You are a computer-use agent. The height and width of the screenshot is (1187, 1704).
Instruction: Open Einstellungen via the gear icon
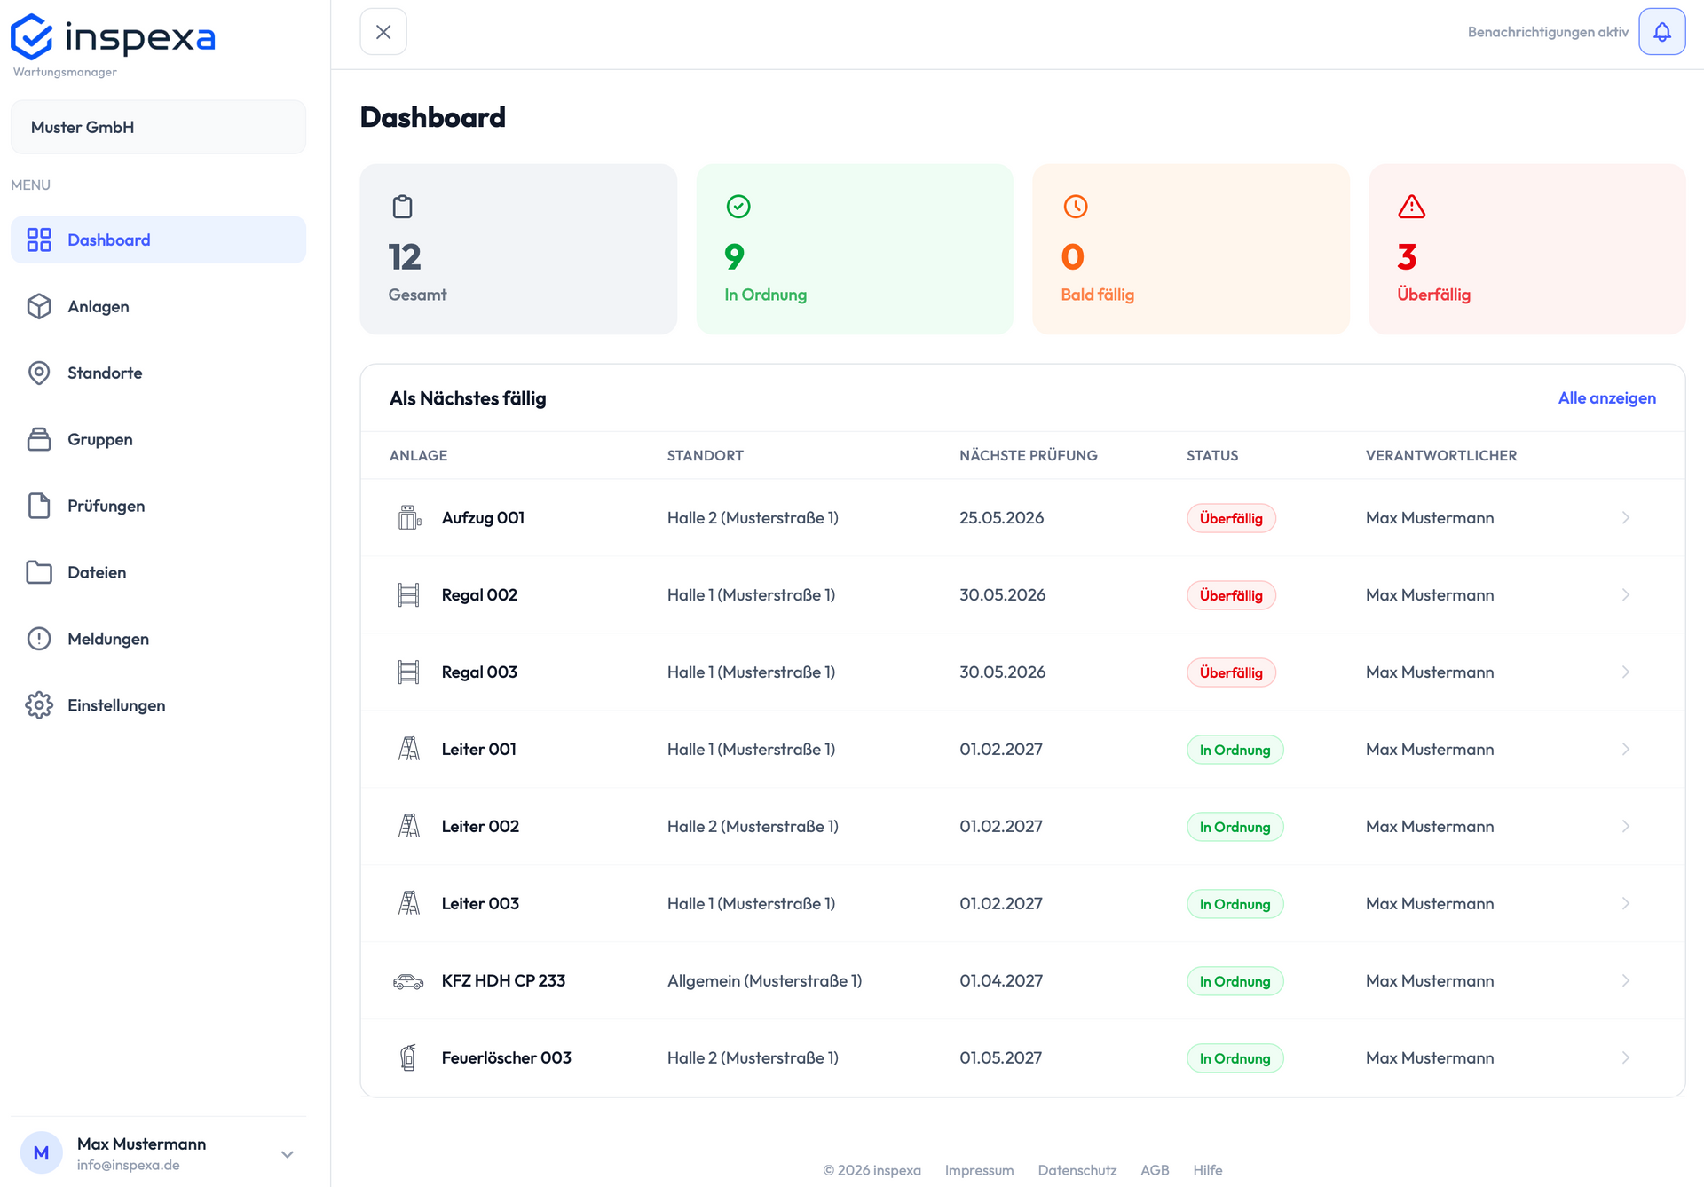point(39,705)
